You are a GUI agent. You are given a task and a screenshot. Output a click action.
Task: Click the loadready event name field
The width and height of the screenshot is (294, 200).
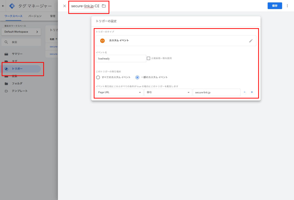tap(121, 58)
